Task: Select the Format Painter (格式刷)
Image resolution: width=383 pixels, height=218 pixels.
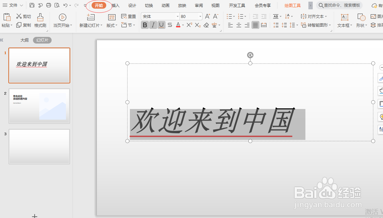Action: pos(40,21)
